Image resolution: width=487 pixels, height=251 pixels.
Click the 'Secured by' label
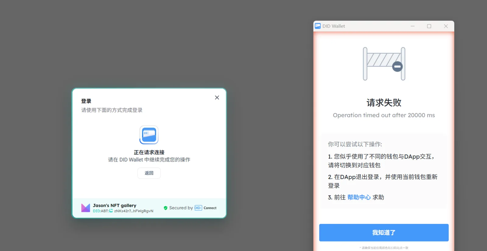pos(181,208)
